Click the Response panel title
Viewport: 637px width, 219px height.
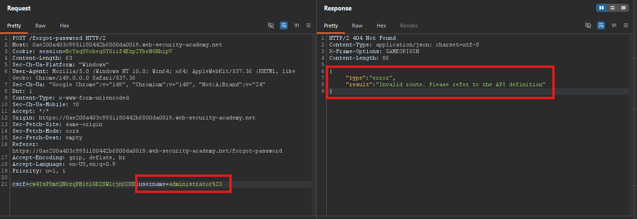338,9
